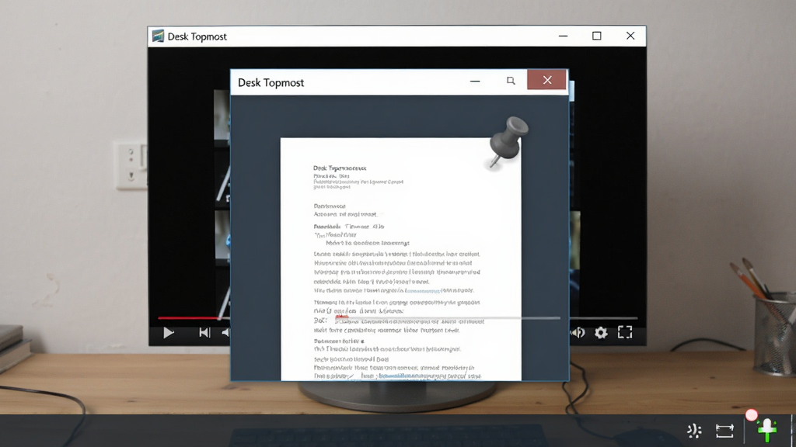Minimize the front Desk Topmost window
This screenshot has height=447, width=796.
(x=475, y=81)
